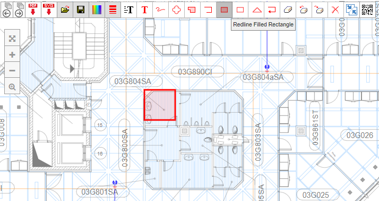Screen dimensions: 379x201
Task: Select the red Text redline tool
Action: pos(144,10)
